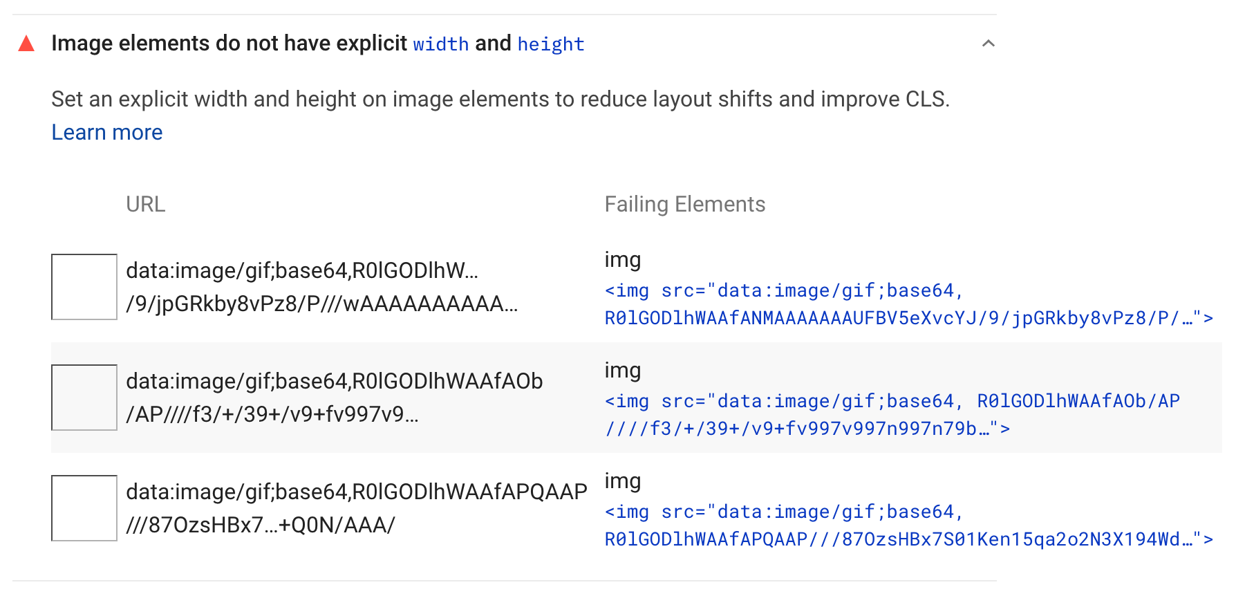This screenshot has width=1236, height=596.
Task: Click the second row's "img" element label
Action: (623, 371)
